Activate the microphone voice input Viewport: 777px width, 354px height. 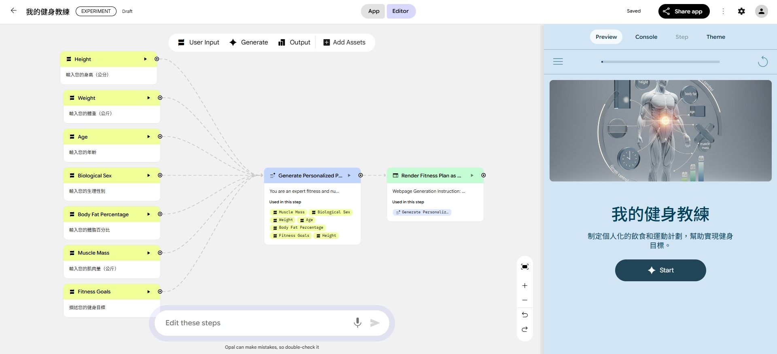[x=357, y=322]
